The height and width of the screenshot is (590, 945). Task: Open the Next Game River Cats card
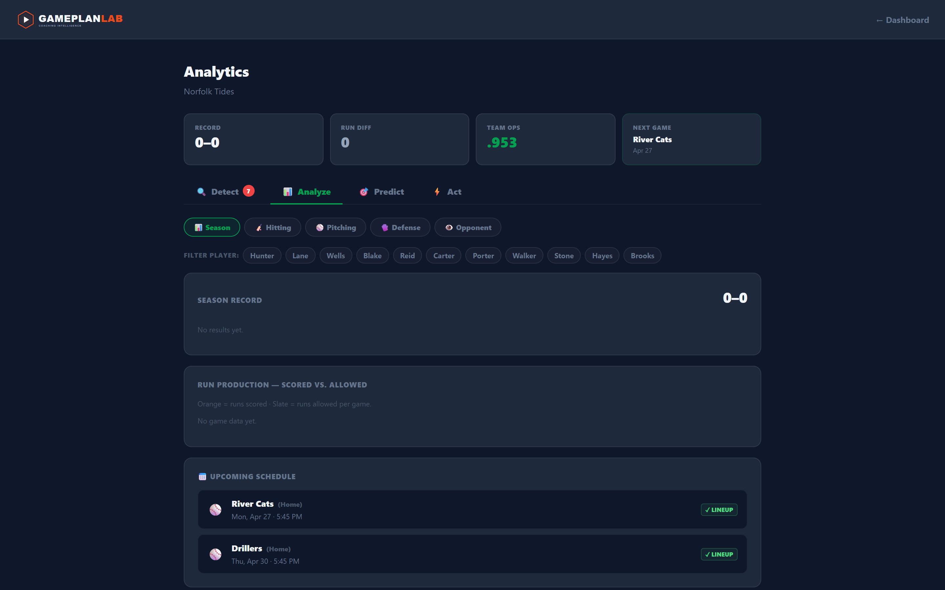coord(691,139)
